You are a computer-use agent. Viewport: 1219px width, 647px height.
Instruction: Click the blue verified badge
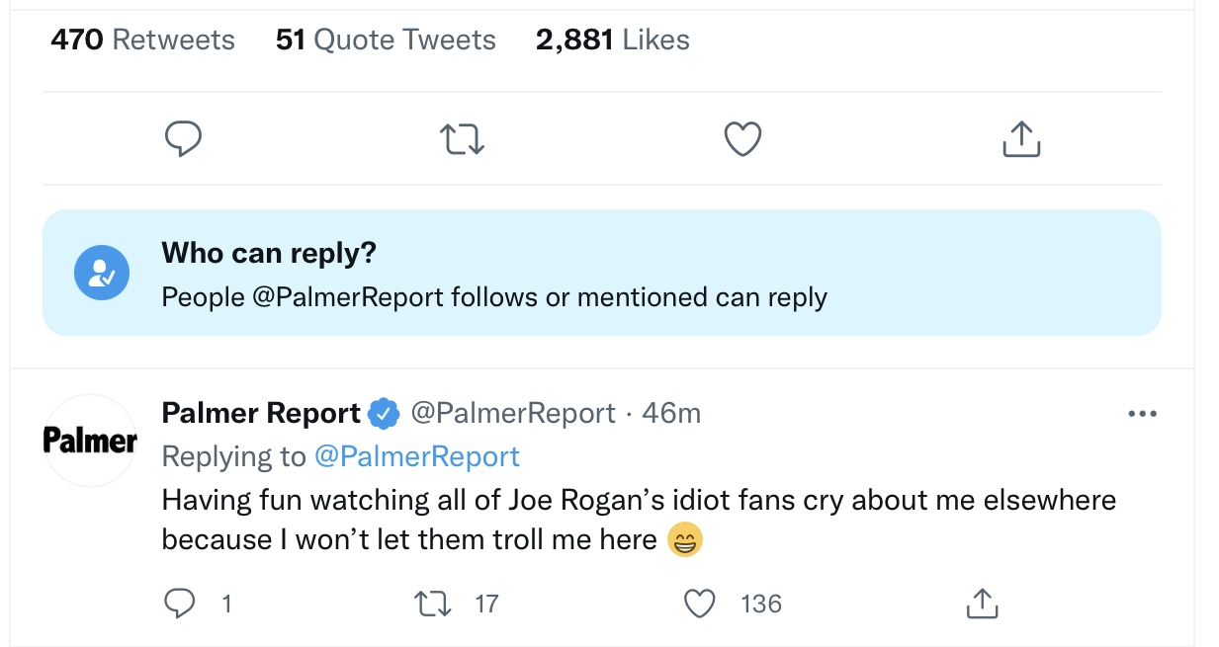click(x=383, y=414)
